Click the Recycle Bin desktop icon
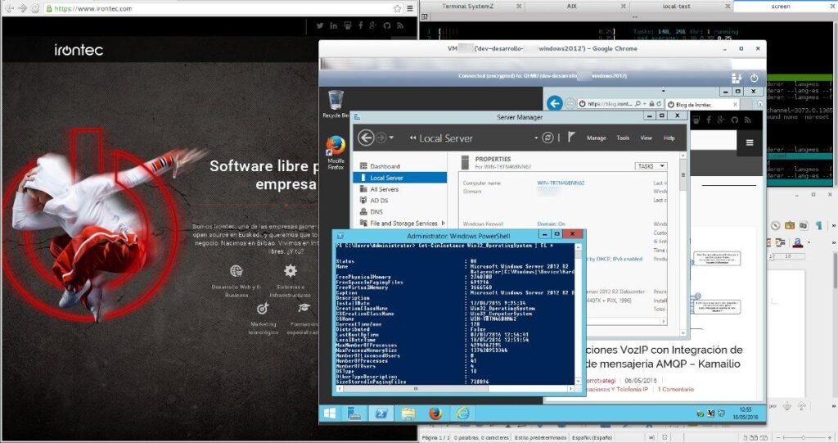Viewport: 838px width, 443px height. (335, 101)
